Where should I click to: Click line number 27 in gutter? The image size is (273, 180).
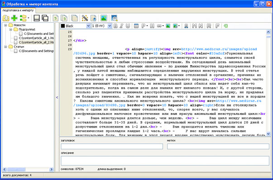(x=70, y=41)
